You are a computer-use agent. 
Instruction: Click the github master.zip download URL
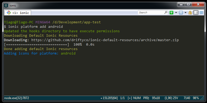tap(105, 40)
